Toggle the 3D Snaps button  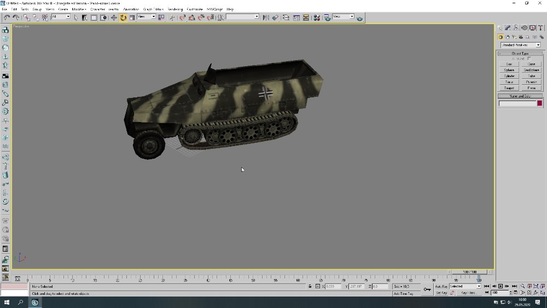coord(183,18)
